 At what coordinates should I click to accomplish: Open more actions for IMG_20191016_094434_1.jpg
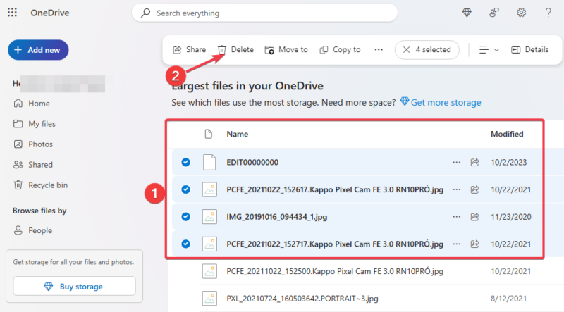pos(456,217)
